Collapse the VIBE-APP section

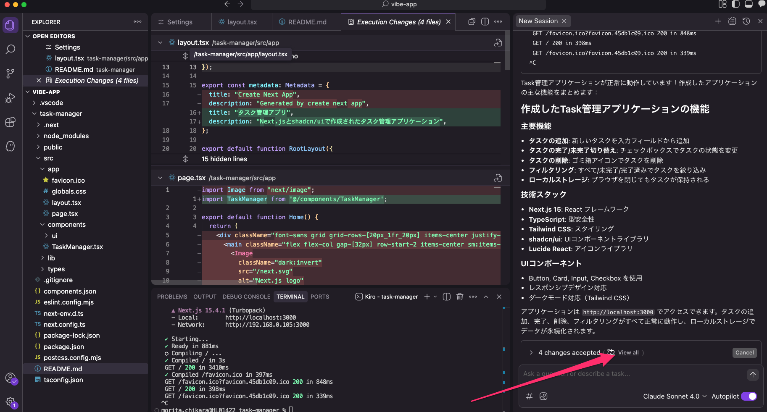[28, 92]
